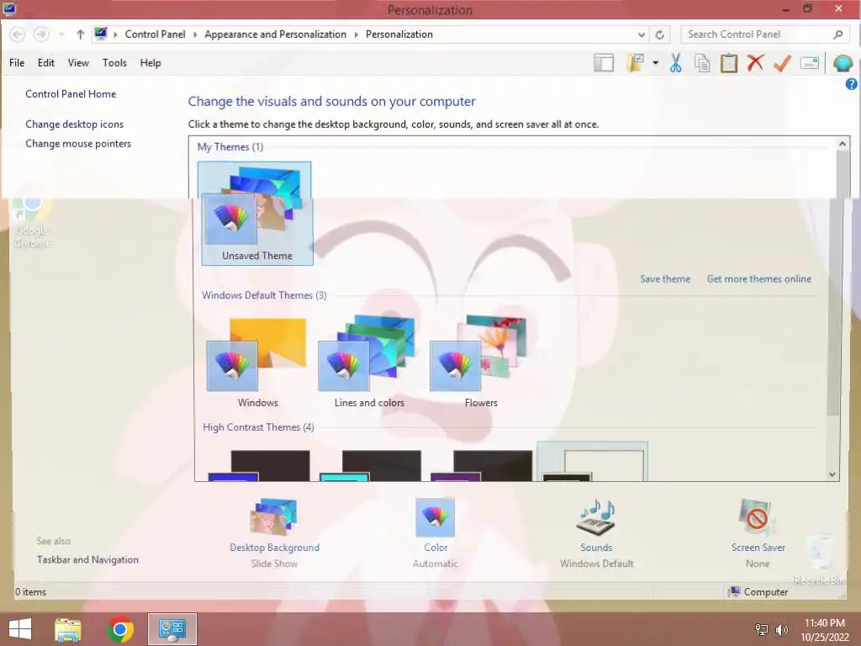861x646 pixels.
Task: Open Screen Saver settings
Action: click(758, 532)
